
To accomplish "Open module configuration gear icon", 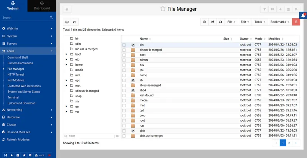I will [x=296, y=9].
